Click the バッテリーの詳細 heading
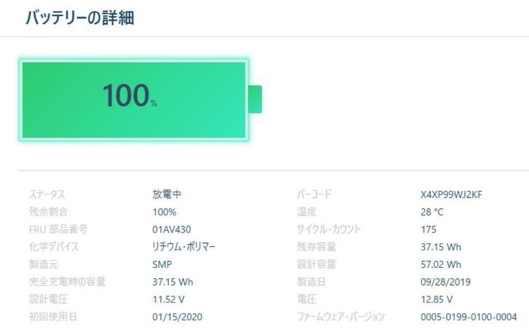 coord(80,18)
